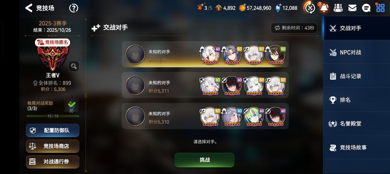Select the opponent with score 5,304
Viewport: 390px width, 174px height.
coord(205,54)
